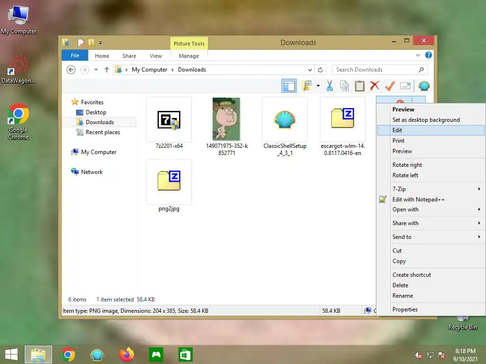Open the recent locations dropdown arrow
Image resolution: width=486 pixels, height=364 pixels.
point(96,70)
